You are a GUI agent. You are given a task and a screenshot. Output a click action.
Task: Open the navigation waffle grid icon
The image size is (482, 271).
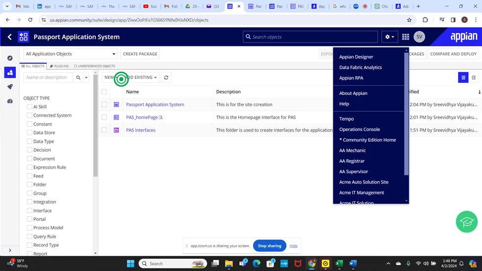(x=405, y=37)
